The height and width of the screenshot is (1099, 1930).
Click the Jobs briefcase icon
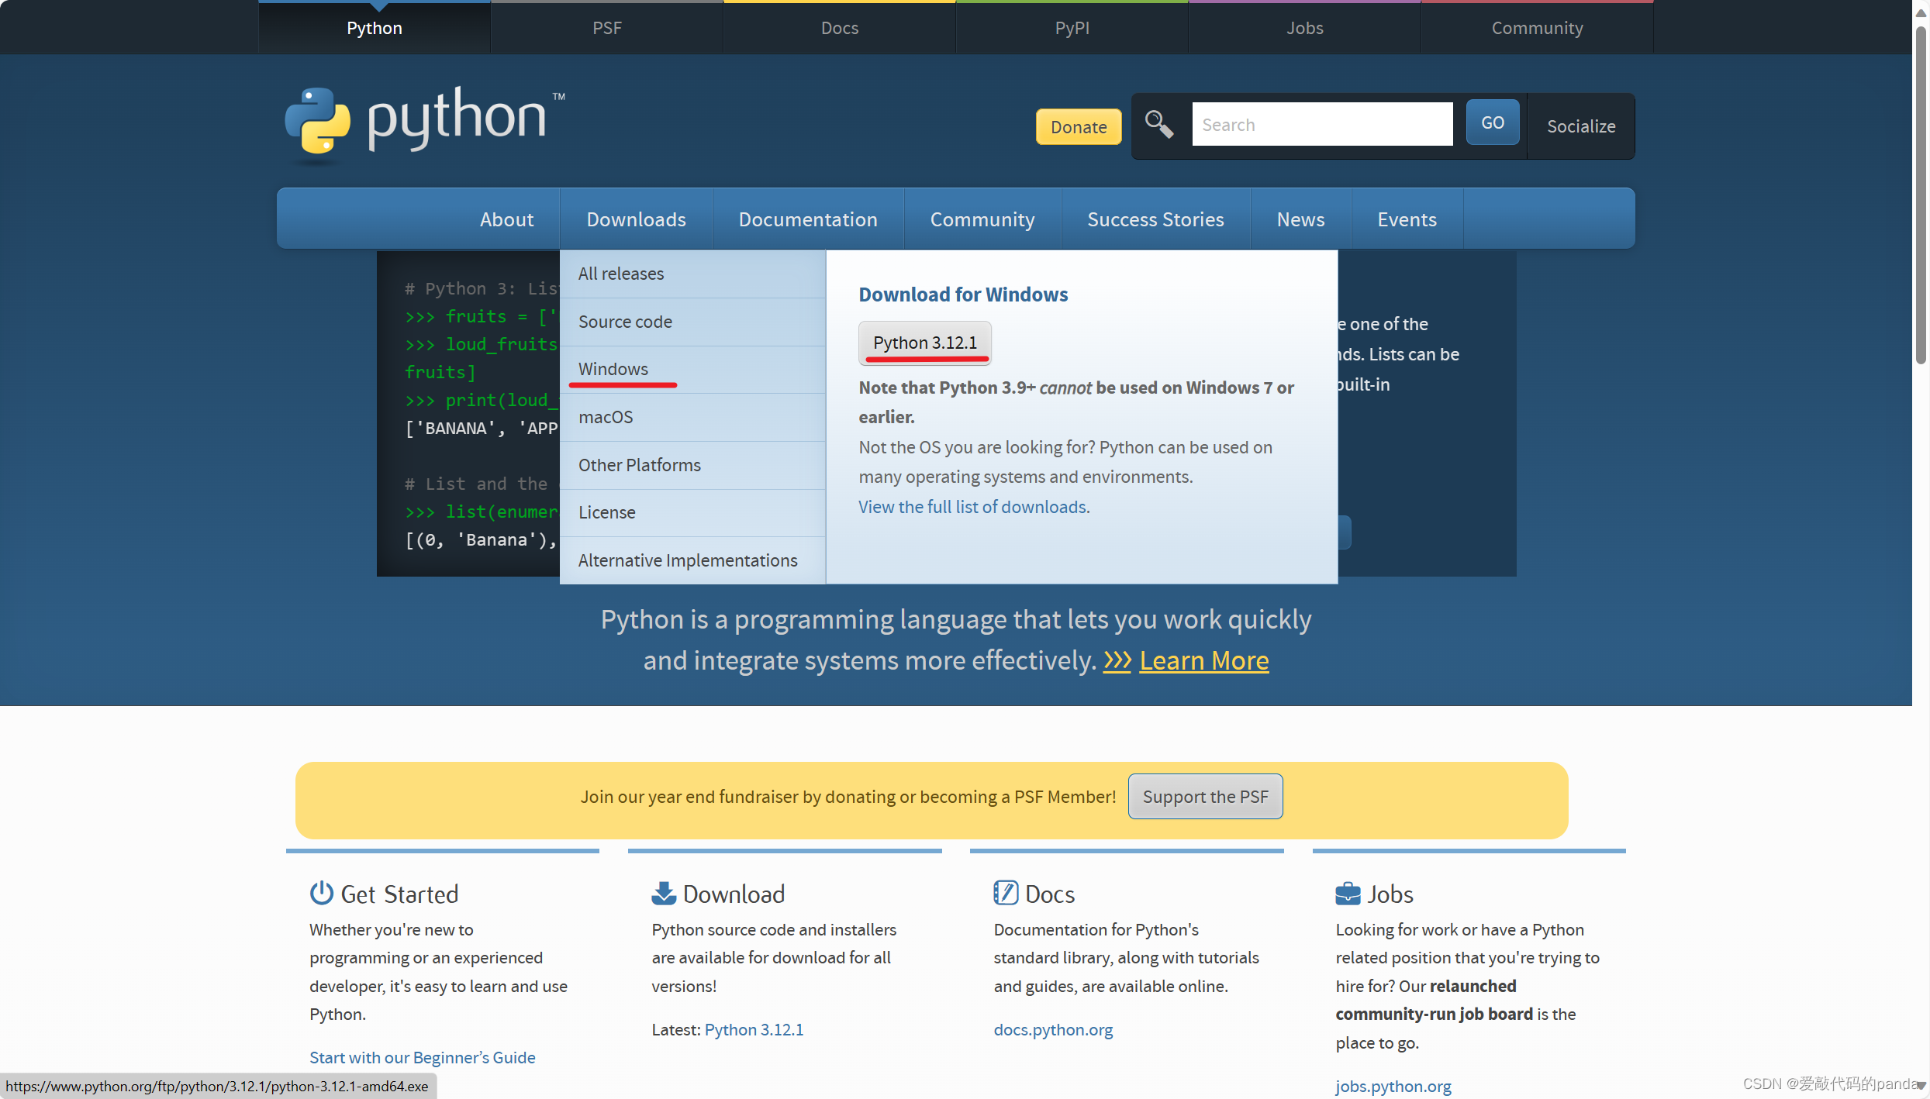tap(1348, 893)
